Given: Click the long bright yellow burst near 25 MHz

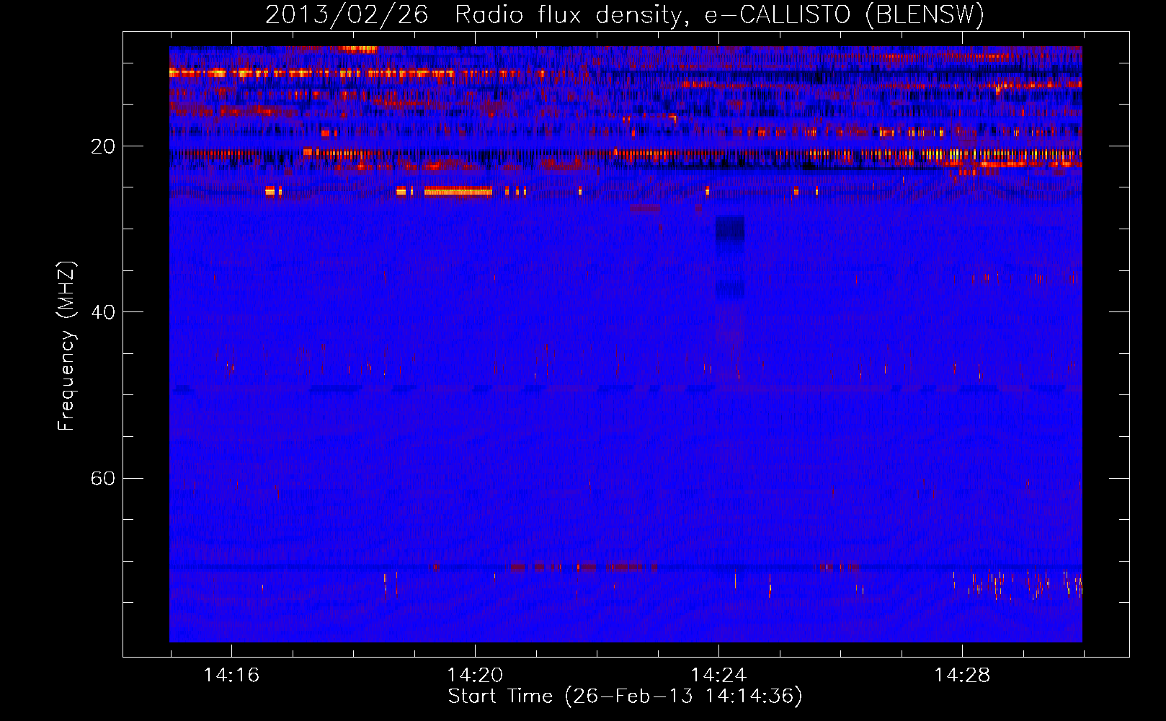Looking at the screenshot, I should pos(458,191).
